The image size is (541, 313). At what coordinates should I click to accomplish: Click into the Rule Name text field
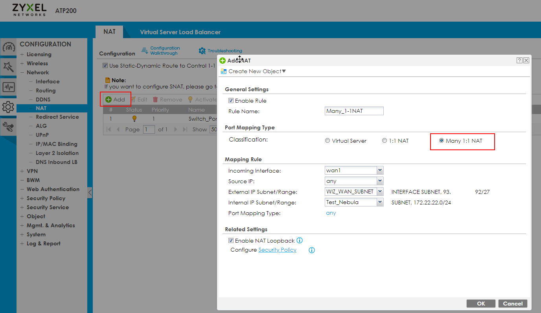coord(354,111)
